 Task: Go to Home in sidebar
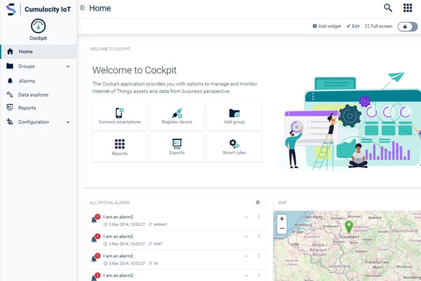pyautogui.click(x=38, y=52)
